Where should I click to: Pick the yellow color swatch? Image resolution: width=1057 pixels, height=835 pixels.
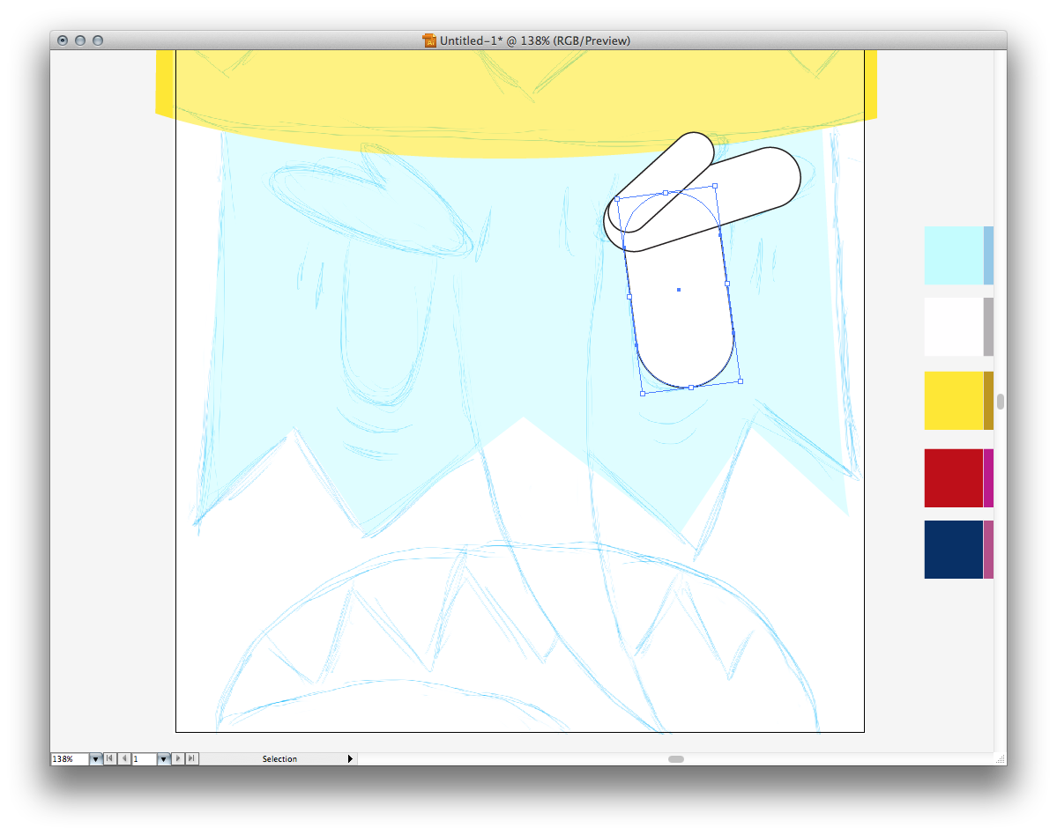[953, 401]
